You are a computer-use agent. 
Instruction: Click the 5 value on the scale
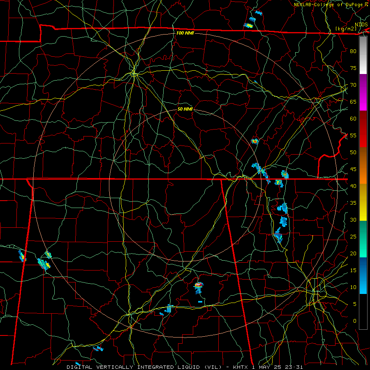click(355, 304)
